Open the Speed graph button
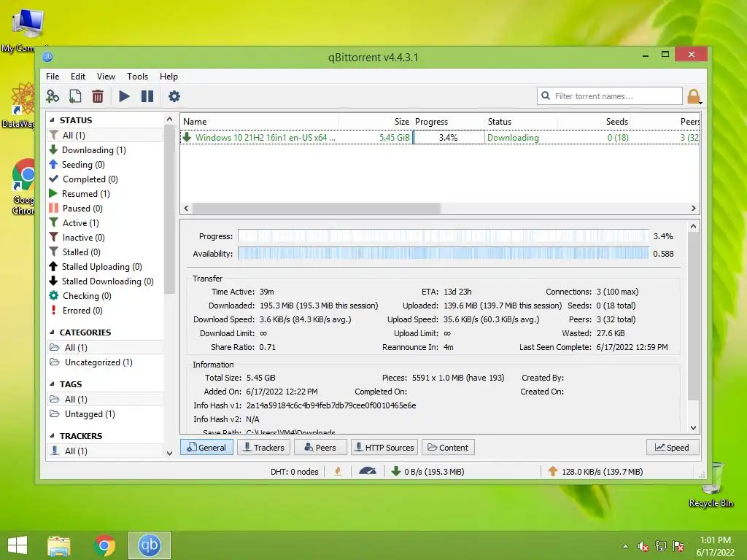 pyautogui.click(x=672, y=447)
